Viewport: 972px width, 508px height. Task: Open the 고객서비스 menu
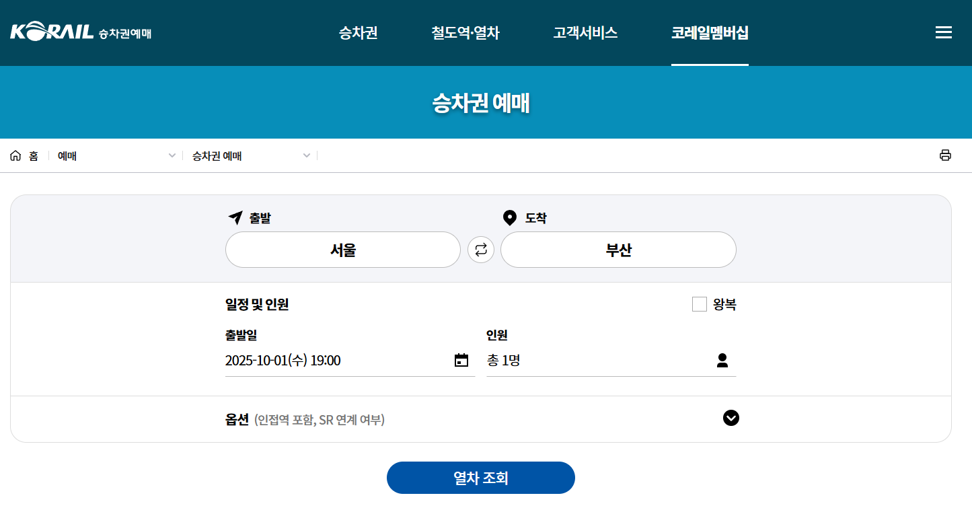585,32
